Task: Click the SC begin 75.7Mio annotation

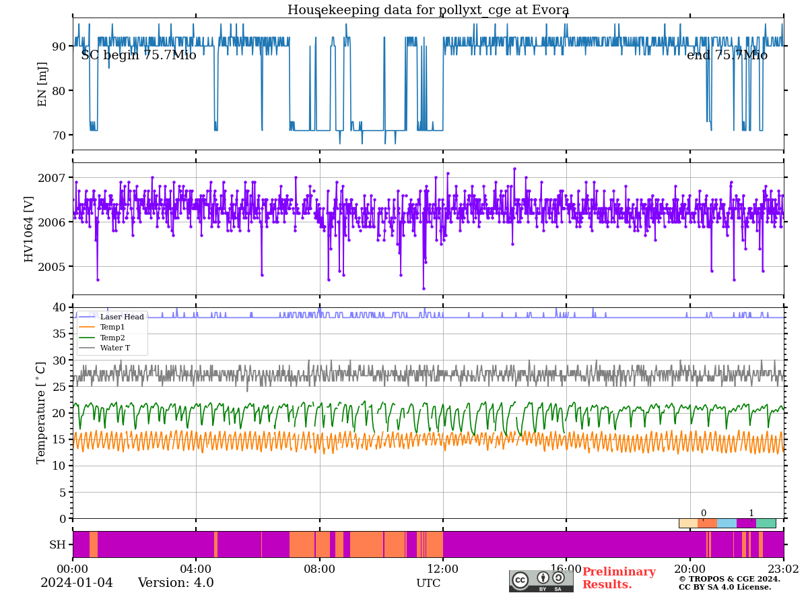Action: coord(139,56)
